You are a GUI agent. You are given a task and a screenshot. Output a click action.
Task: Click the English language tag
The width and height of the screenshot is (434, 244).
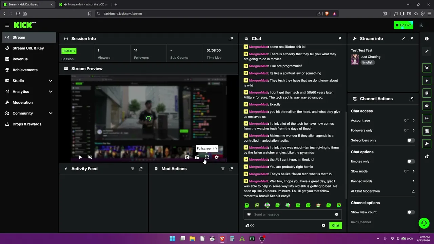click(368, 62)
